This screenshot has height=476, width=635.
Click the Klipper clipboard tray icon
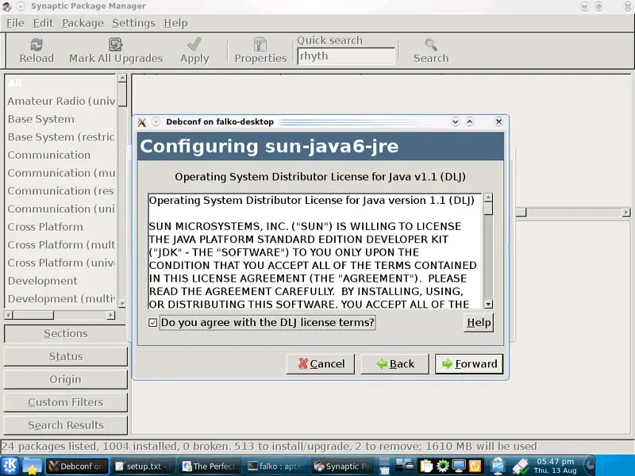pos(425,466)
